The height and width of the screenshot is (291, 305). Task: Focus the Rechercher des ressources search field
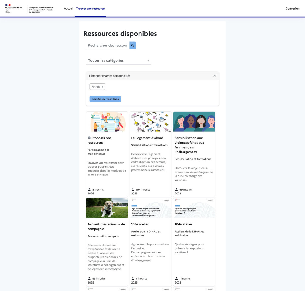[108, 45]
